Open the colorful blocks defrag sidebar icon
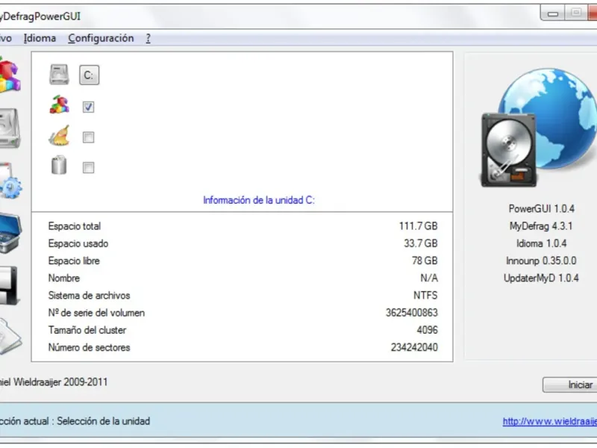This screenshot has height=448, width=597. tap(10, 75)
